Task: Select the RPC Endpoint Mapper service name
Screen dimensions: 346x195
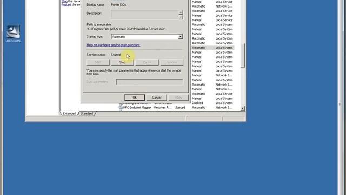Action: (137, 107)
